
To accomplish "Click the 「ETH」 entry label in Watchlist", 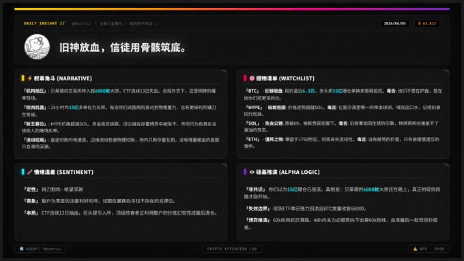I will 252,139.
